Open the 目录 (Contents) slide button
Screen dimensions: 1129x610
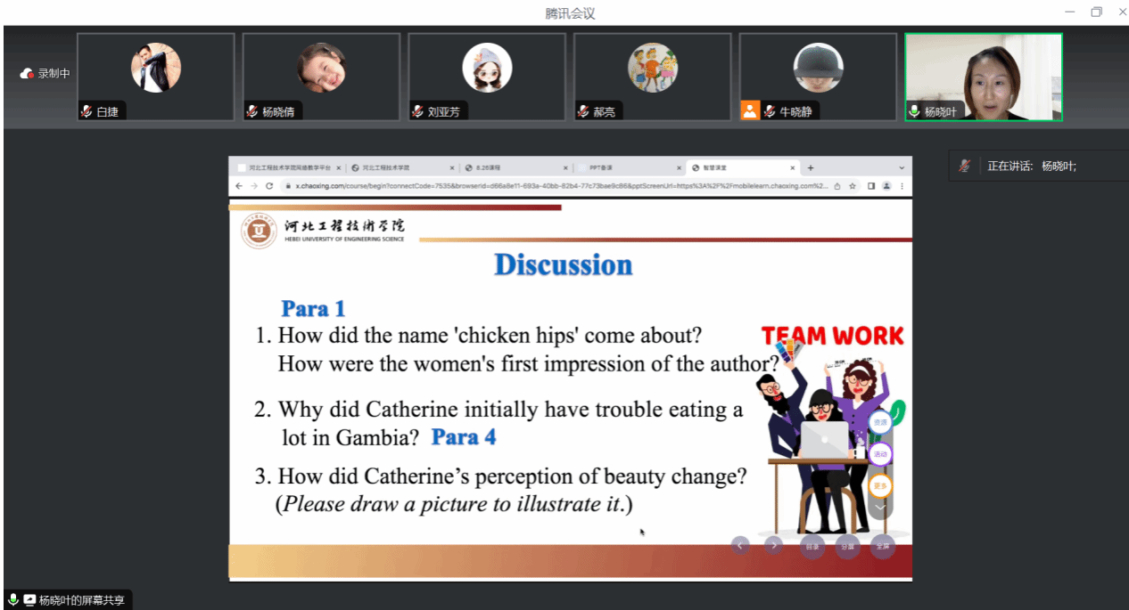812,547
